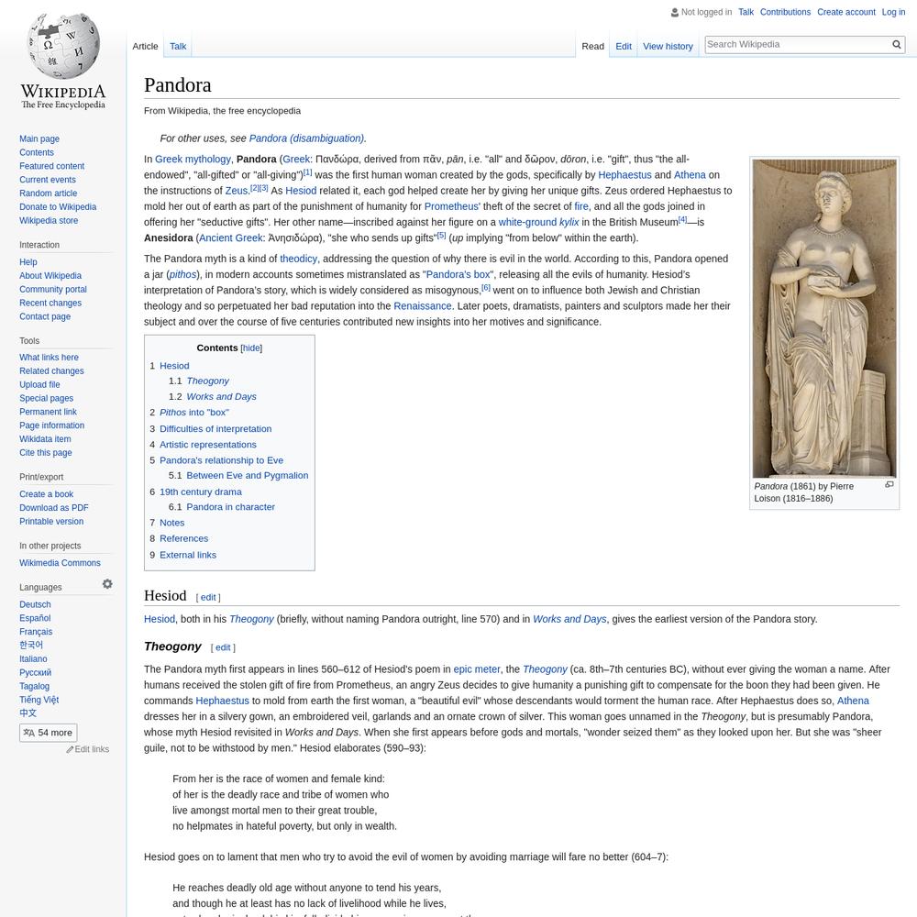Click the search magnifier icon
917x917 pixels.
(x=896, y=44)
